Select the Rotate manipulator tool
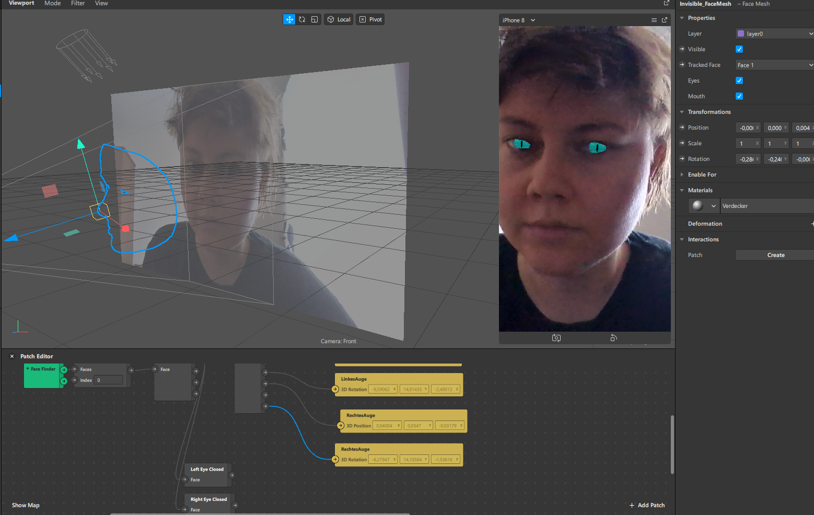Screen dimensions: 814x515 click(302, 19)
